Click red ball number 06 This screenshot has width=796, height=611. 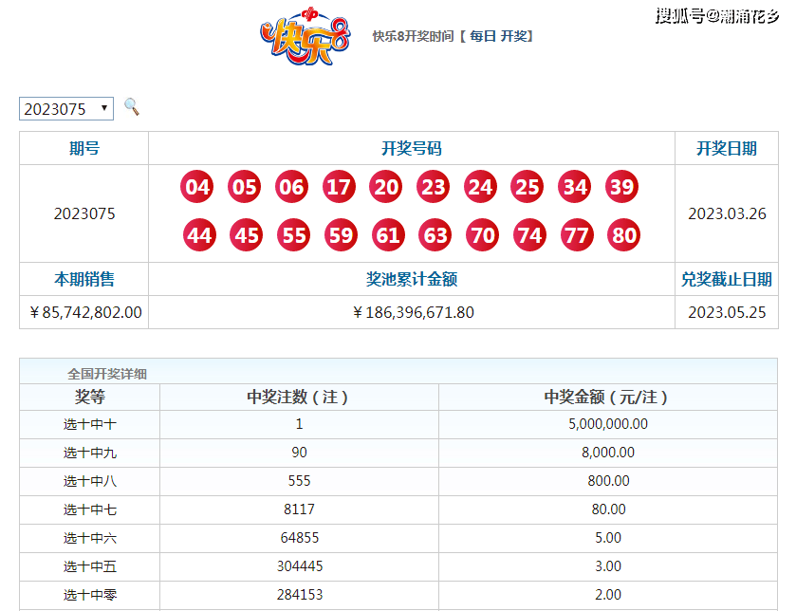tap(291, 187)
